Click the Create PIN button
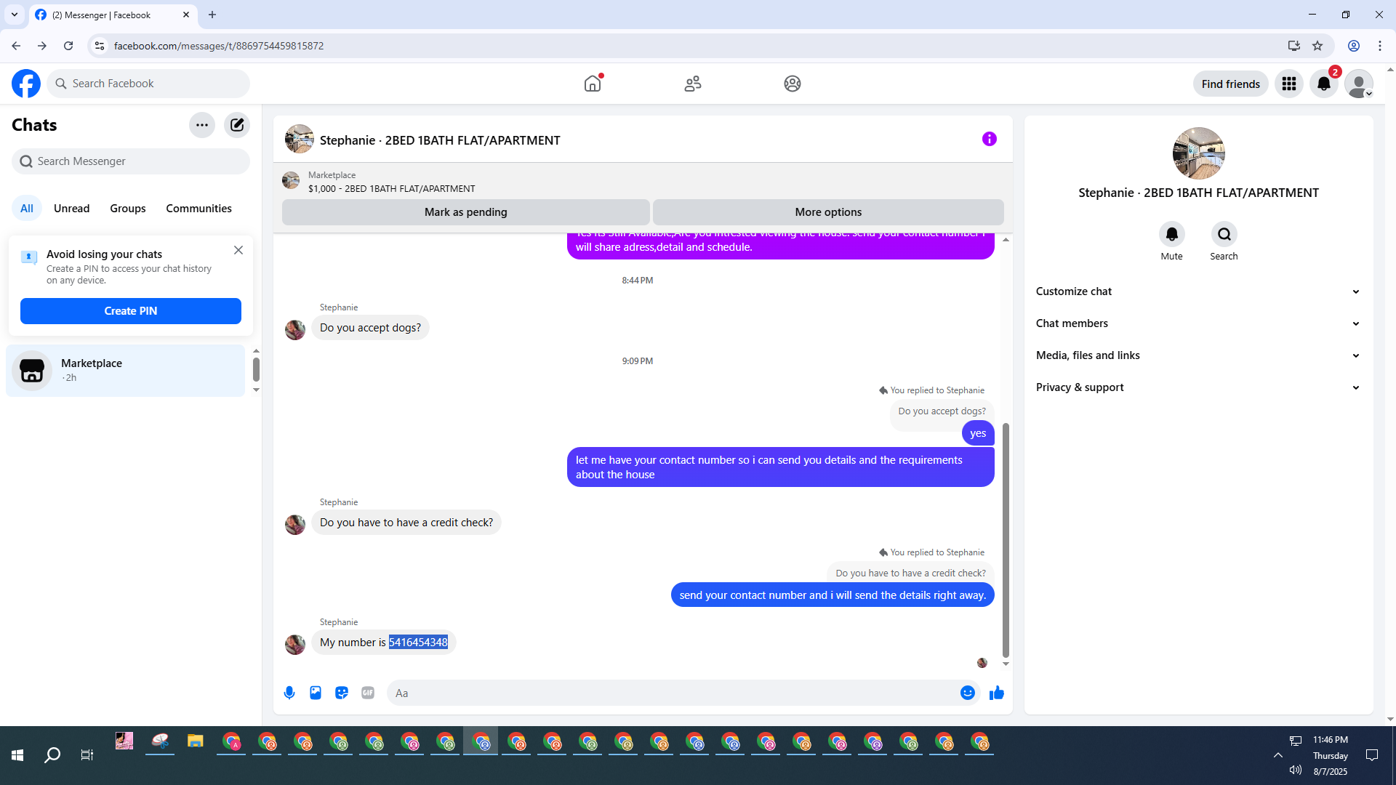This screenshot has width=1396, height=785. pos(131,311)
